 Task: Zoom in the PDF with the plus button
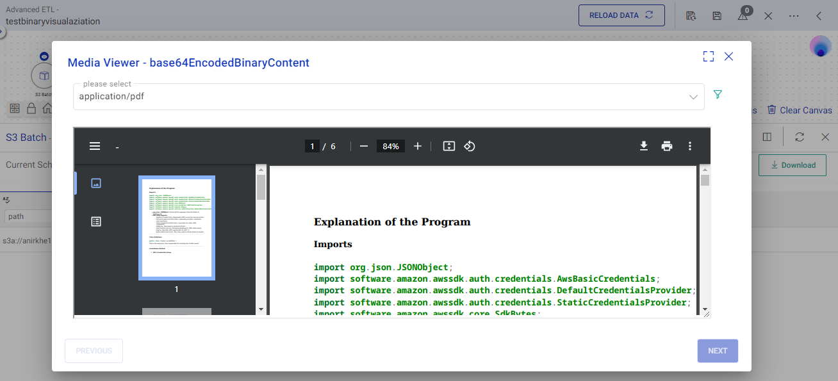(x=417, y=146)
